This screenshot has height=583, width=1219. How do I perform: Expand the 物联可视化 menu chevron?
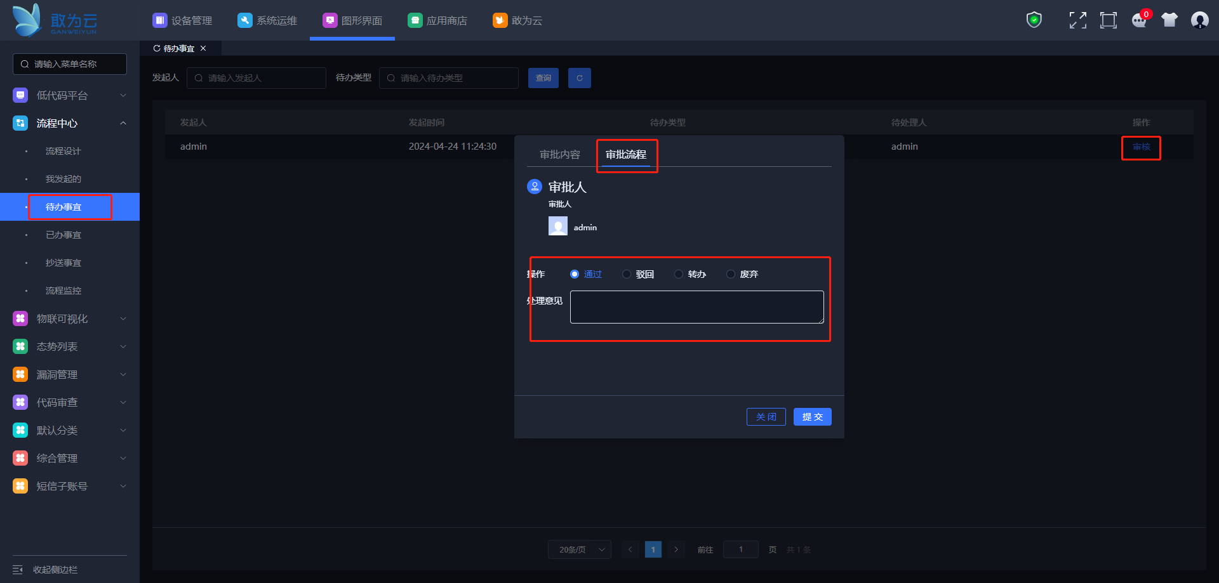[123, 318]
